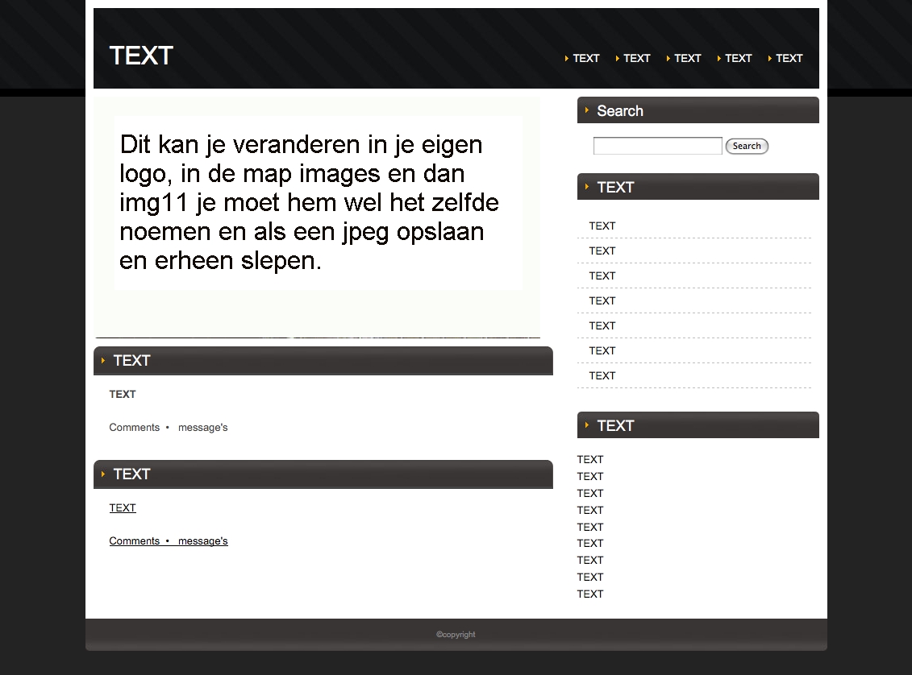Select fourth TEXT item in the dashed sidebar list

[602, 300]
